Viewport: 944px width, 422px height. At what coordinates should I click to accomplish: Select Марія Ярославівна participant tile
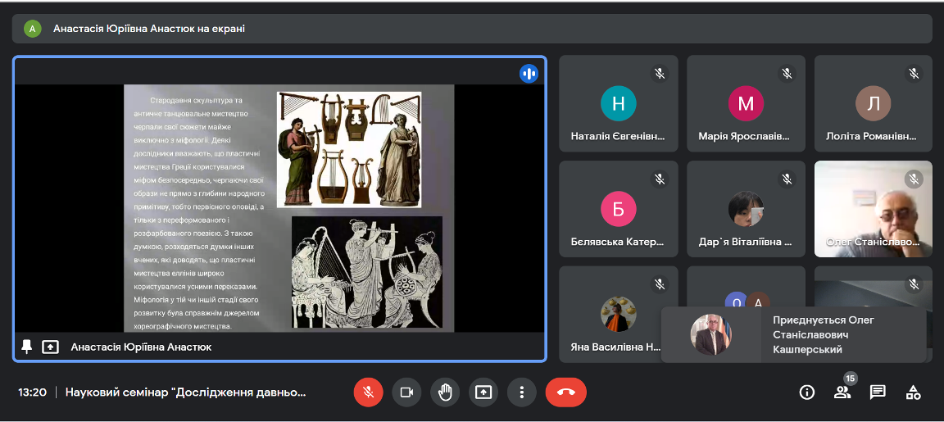point(746,103)
